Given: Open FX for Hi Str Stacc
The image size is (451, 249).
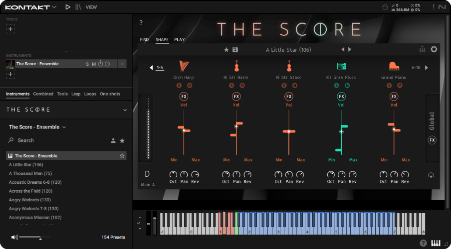Looking at the screenshot, I should pos(289,97).
